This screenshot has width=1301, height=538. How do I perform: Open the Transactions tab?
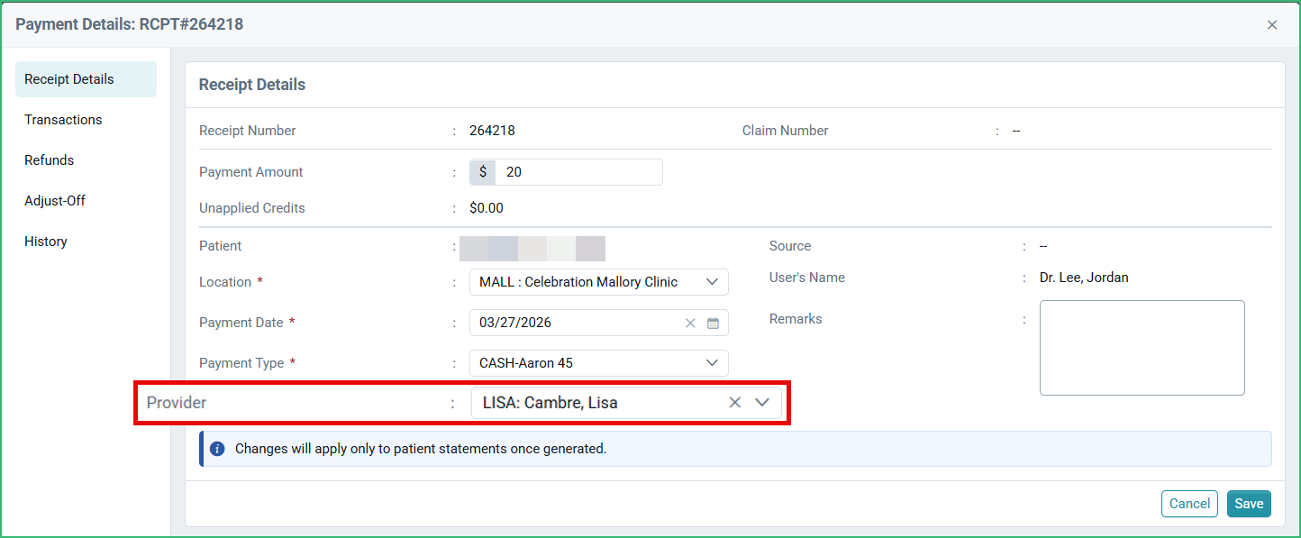[86, 120]
